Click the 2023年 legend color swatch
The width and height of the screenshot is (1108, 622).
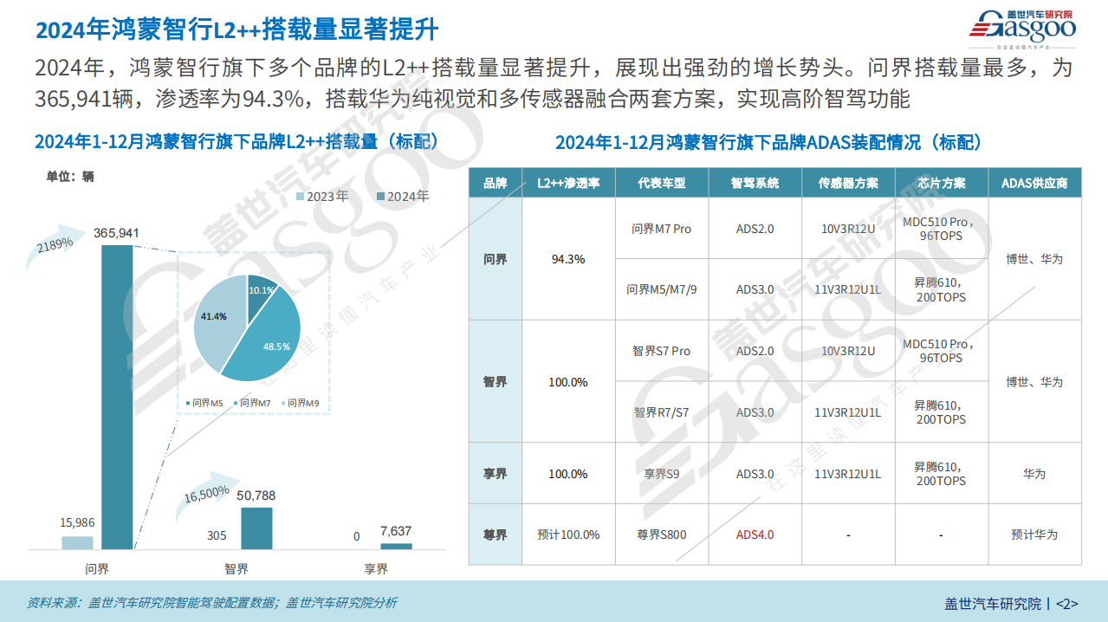301,197
